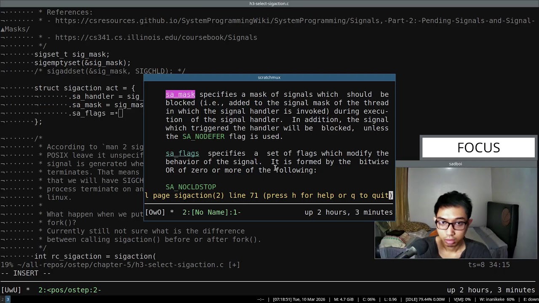The width and height of the screenshot is (539, 303).
Task: Click the tmux window 2:<pos/ostep:2- label
Action: [x=70, y=290]
